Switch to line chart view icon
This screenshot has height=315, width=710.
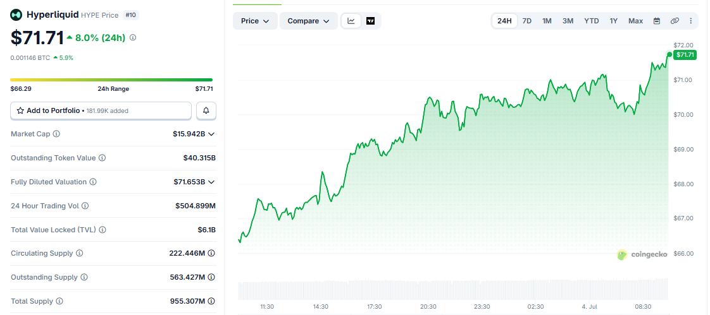point(351,21)
